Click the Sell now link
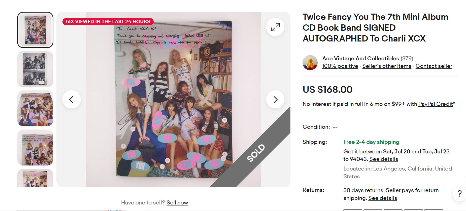466x211 pixels. [x=177, y=203]
